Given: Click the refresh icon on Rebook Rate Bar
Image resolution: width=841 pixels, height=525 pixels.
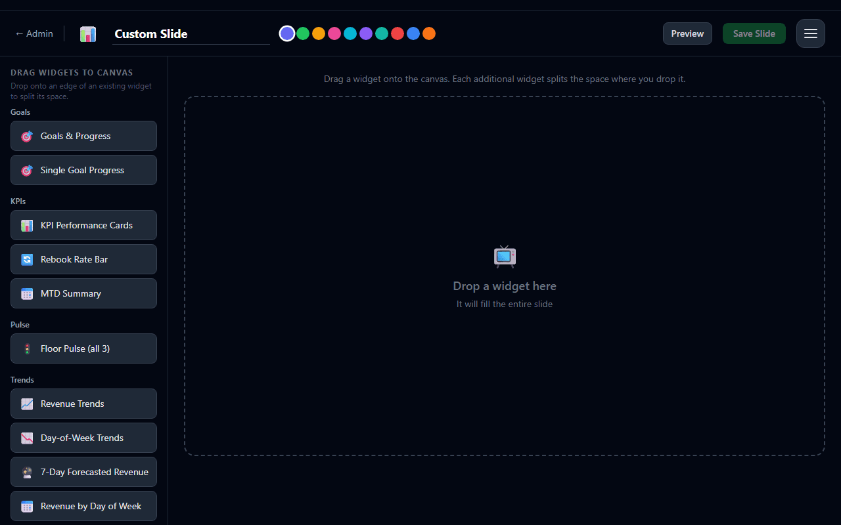Looking at the screenshot, I should 27,260.
